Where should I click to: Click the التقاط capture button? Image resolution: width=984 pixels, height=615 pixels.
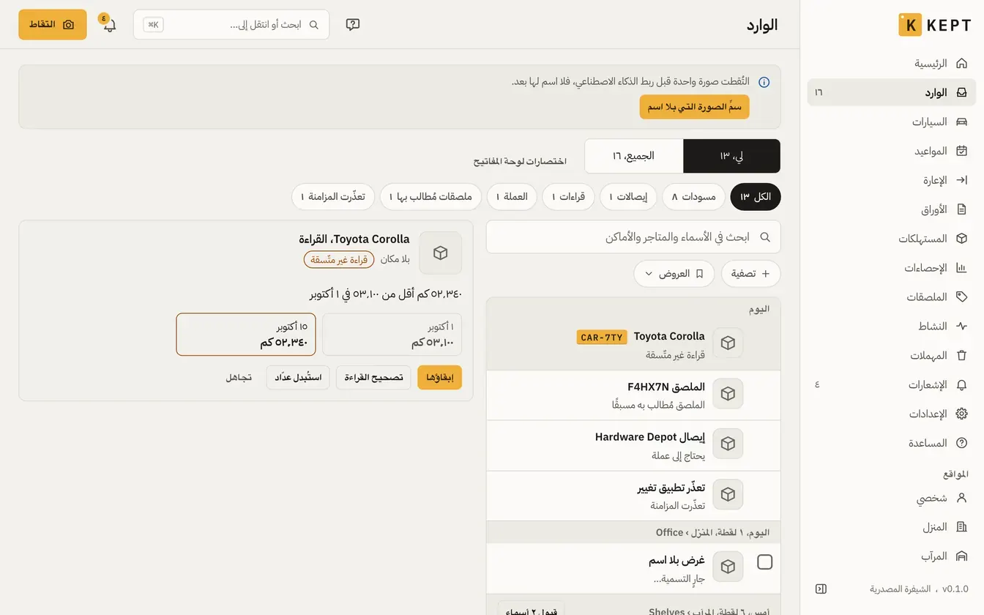pyautogui.click(x=53, y=25)
